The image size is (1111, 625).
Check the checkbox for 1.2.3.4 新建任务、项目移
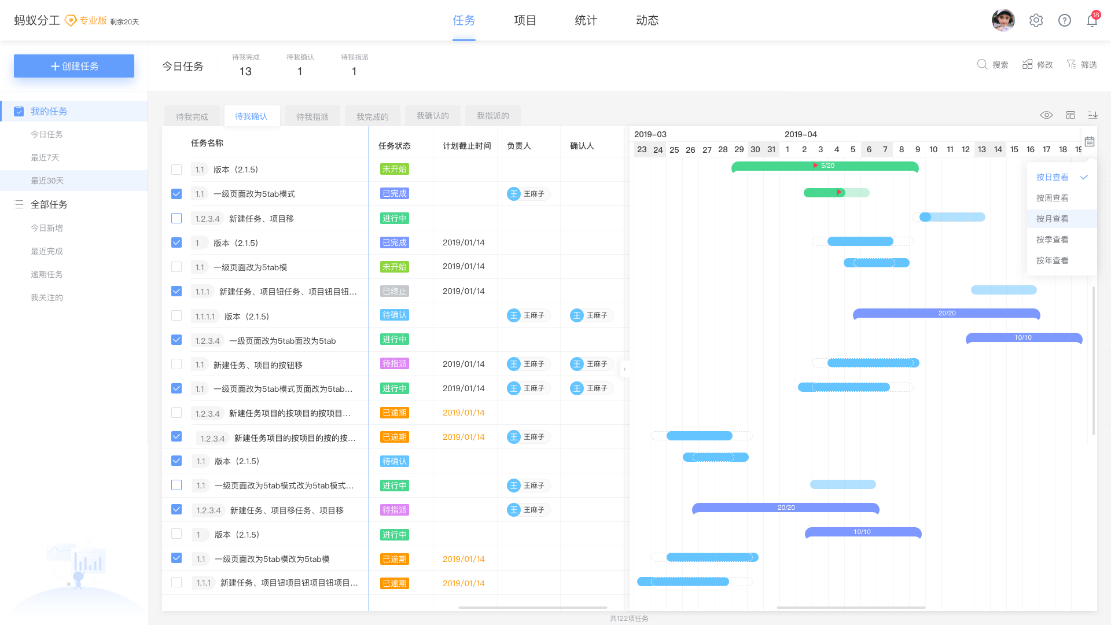coord(176,218)
